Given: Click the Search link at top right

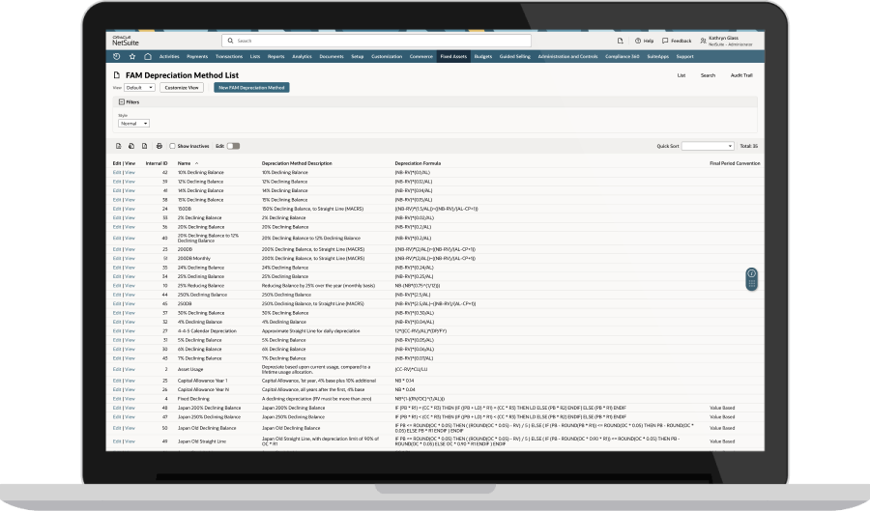Looking at the screenshot, I should click(x=708, y=75).
